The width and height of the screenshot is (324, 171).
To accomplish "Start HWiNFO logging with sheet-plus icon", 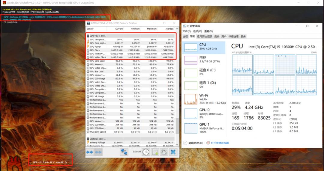I will coord(155,152).
